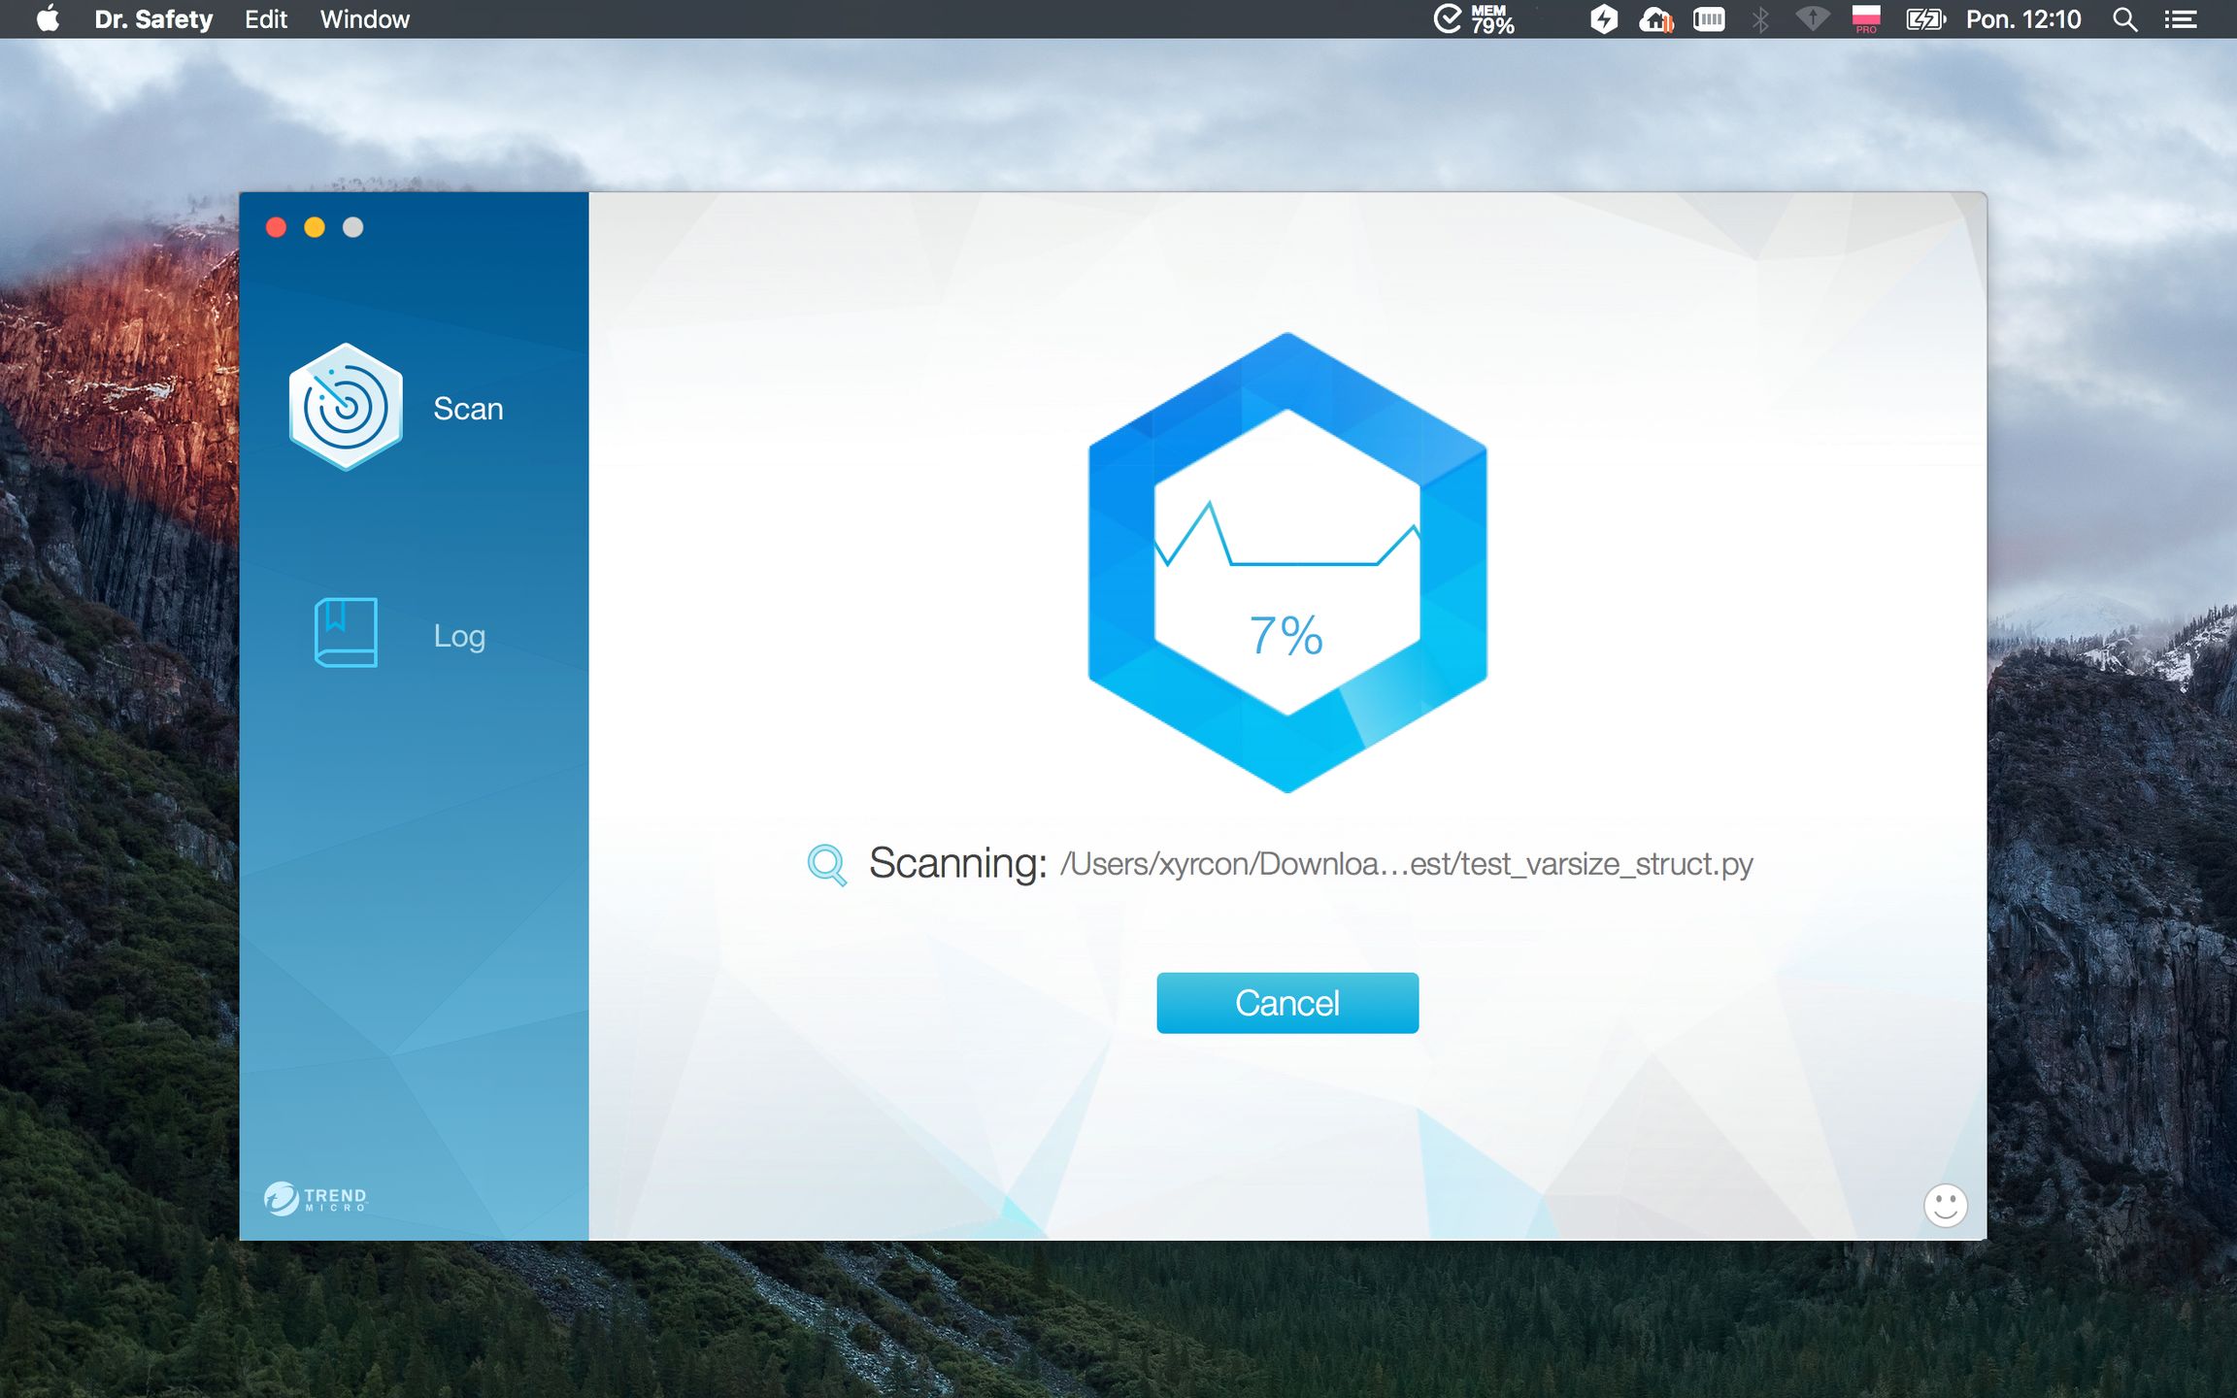This screenshot has width=2237, height=1398.
Task: Click the Polish flag PRO input icon
Action: click(x=1865, y=19)
